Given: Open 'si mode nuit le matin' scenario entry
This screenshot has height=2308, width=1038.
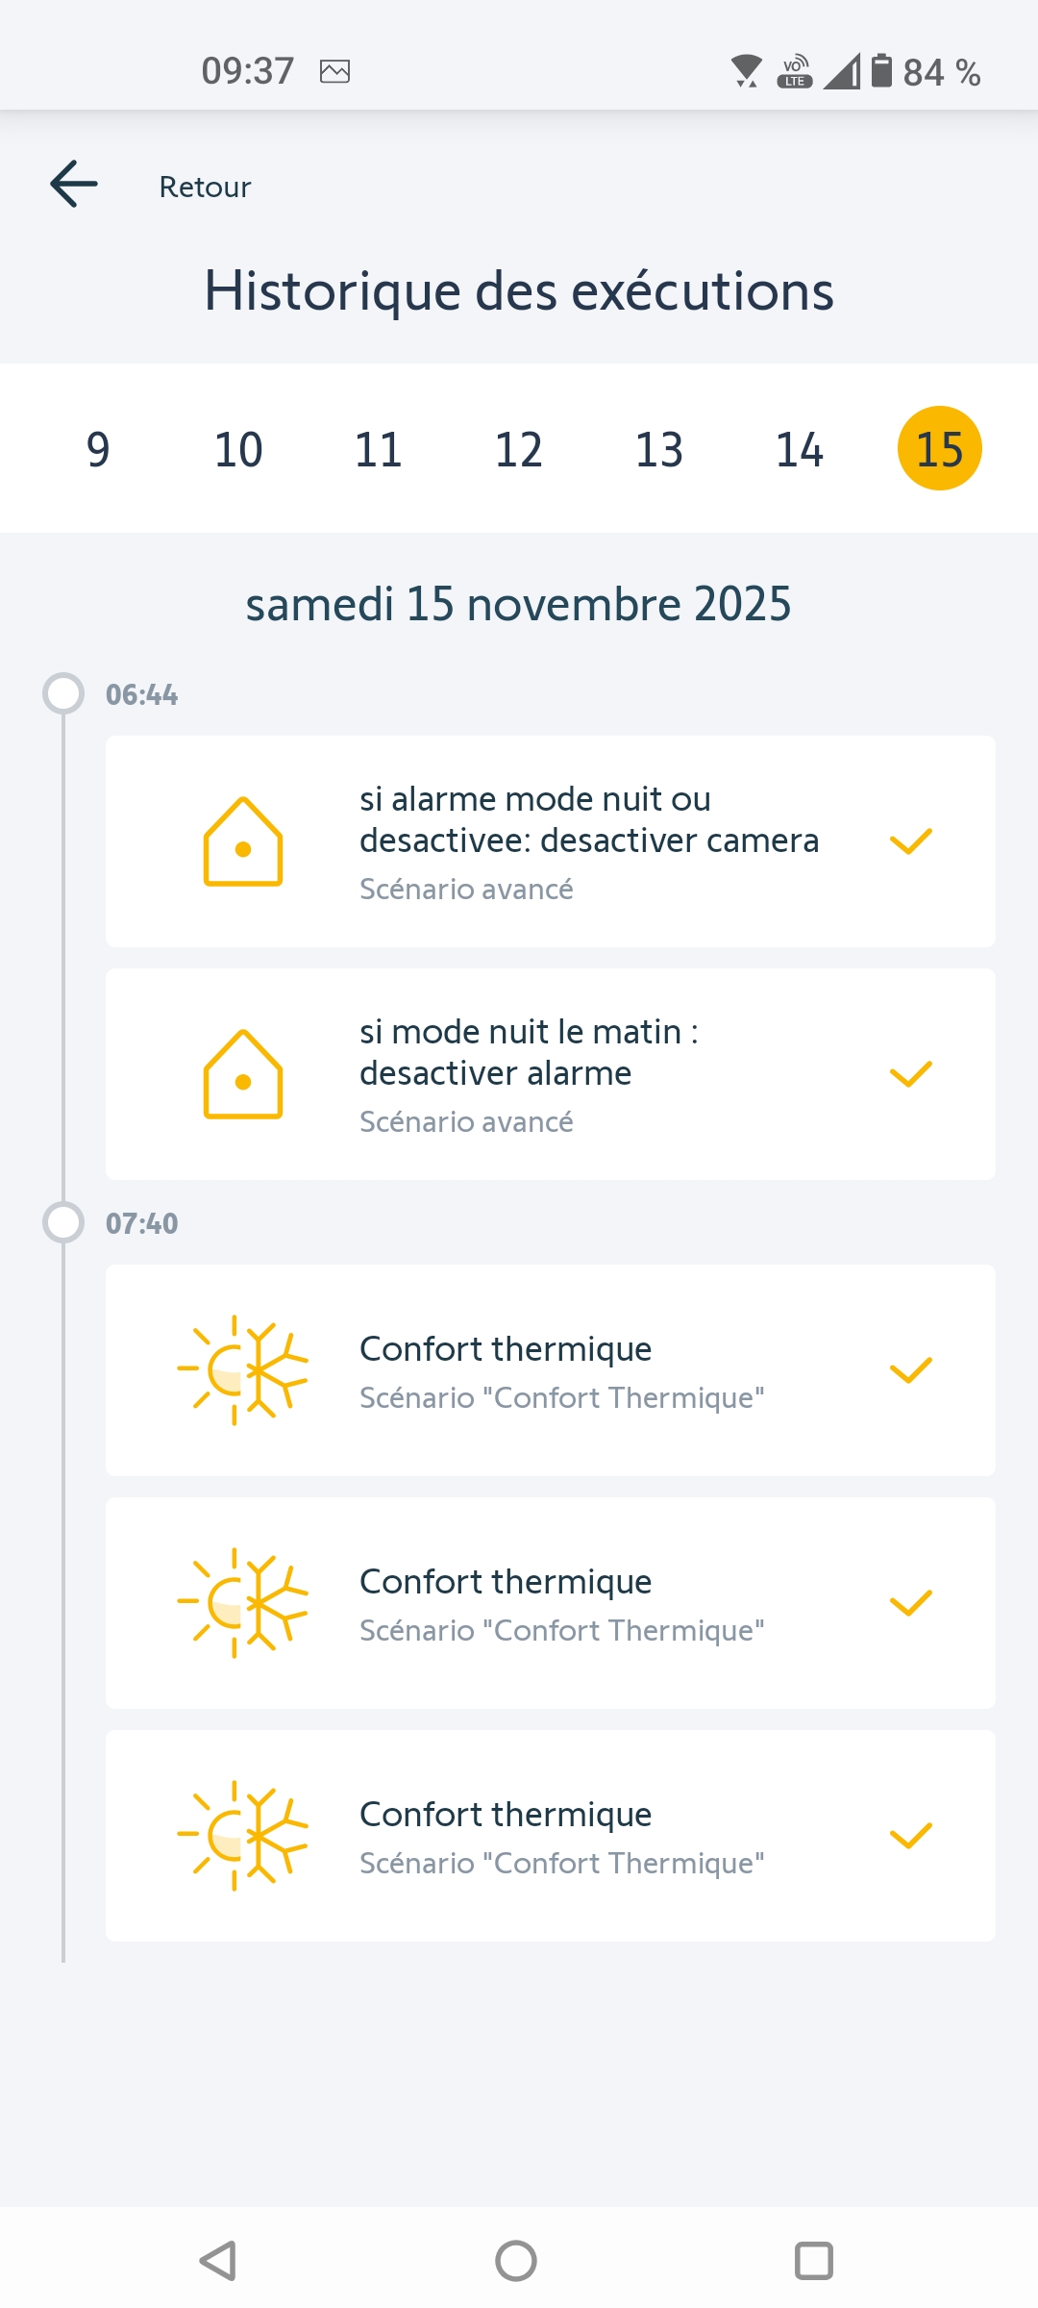Looking at the screenshot, I should coord(550,1074).
